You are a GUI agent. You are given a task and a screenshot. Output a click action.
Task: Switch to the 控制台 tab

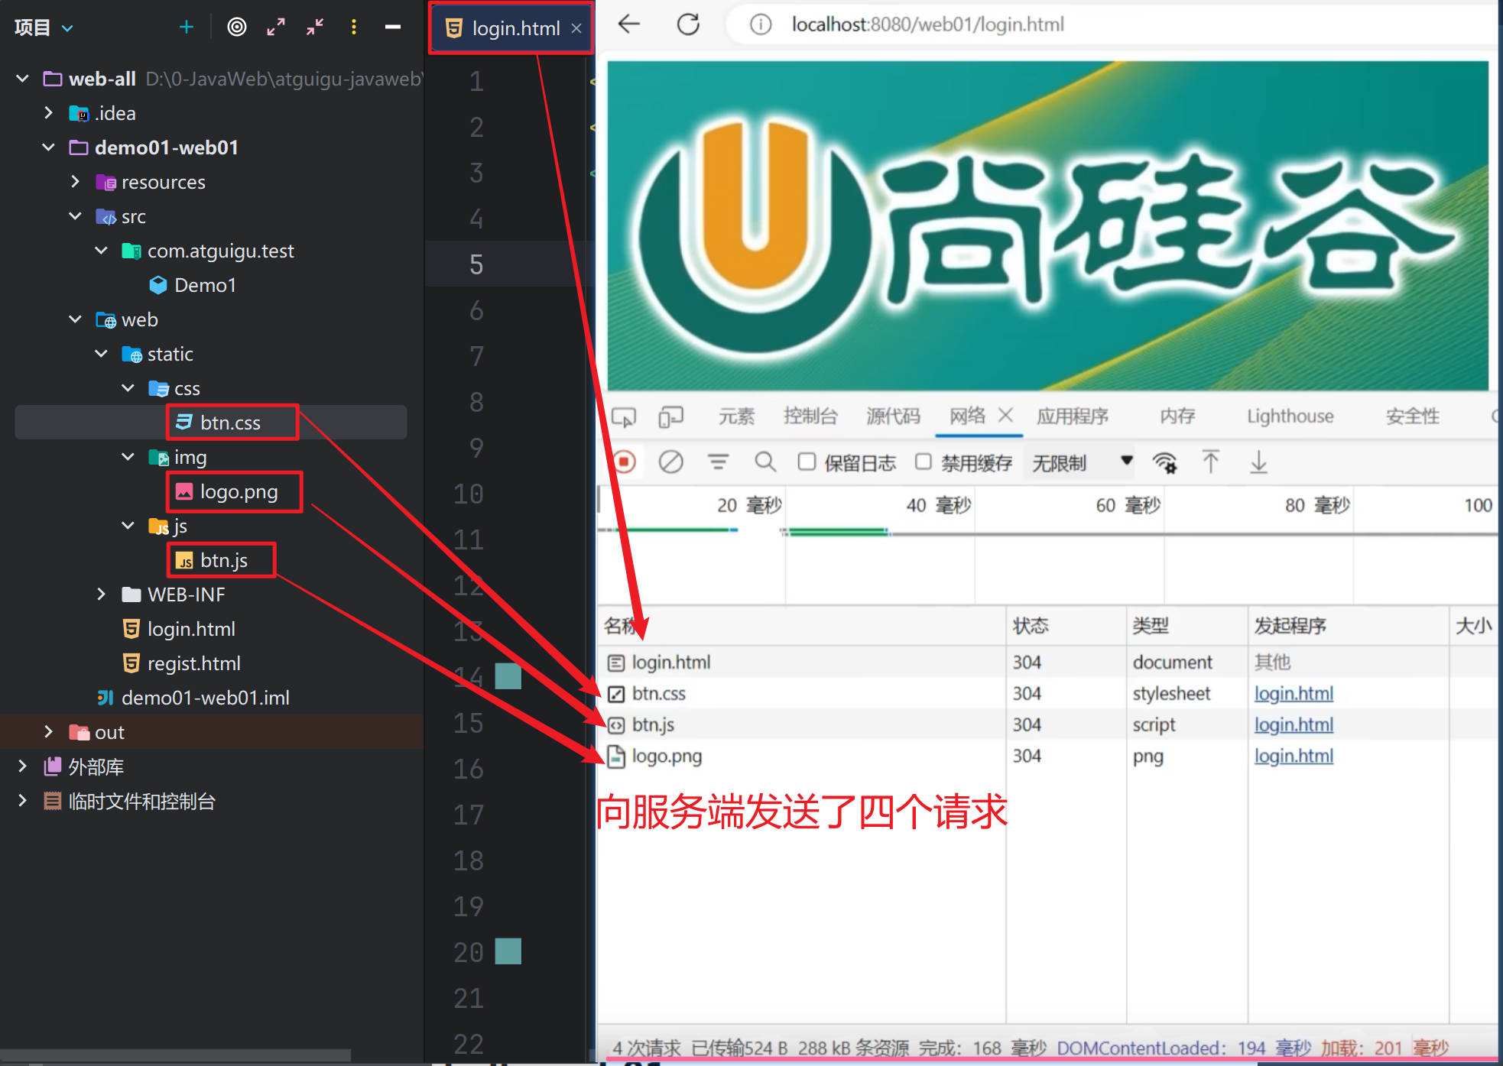pos(810,416)
